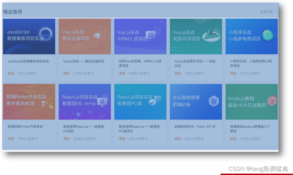Click 2841人在学习 text

pos(28,139)
